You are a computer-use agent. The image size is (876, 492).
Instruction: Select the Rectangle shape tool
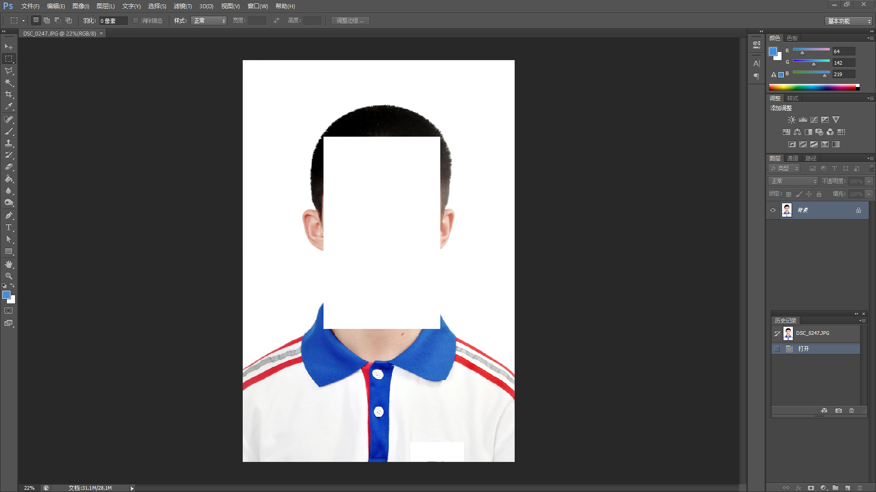click(9, 251)
